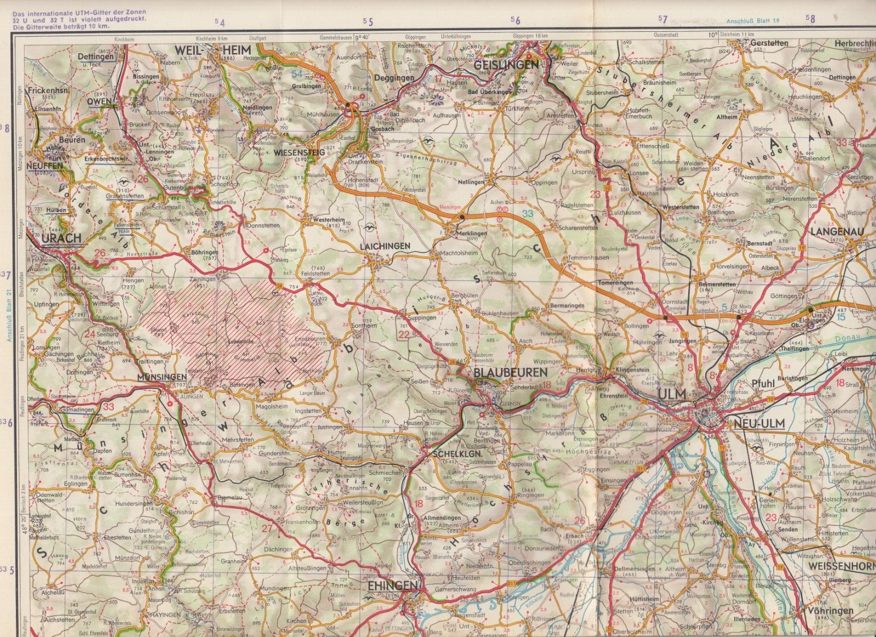Select the 'Anschluß Blatt 19' margin note

(x=753, y=21)
